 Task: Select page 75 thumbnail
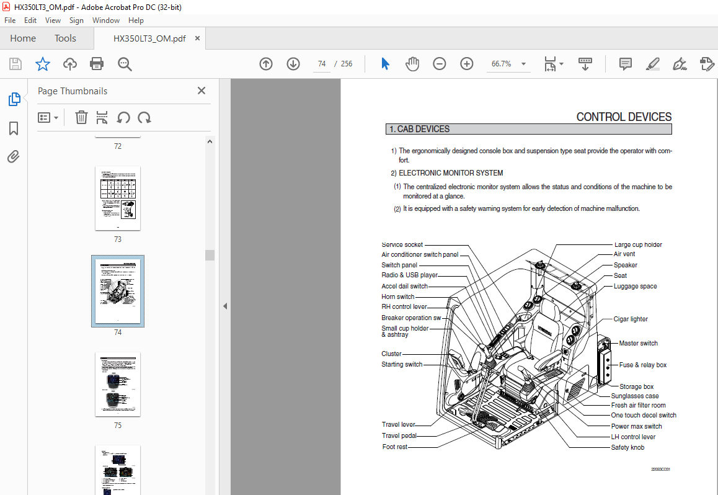tap(118, 384)
